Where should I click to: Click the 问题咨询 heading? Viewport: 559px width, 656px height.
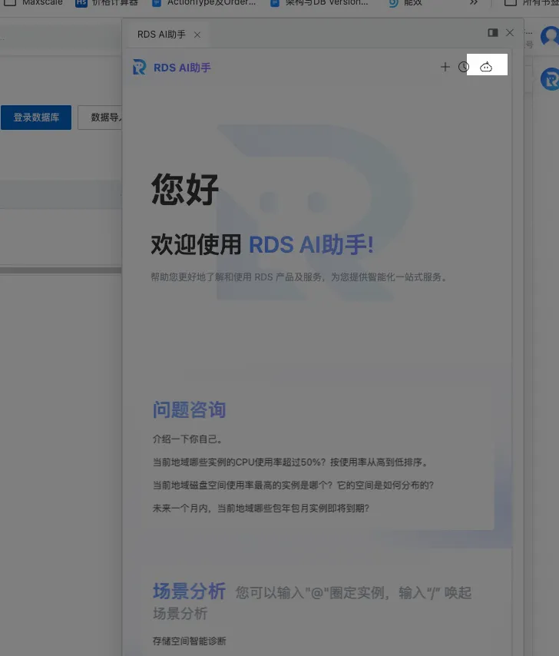pos(189,409)
